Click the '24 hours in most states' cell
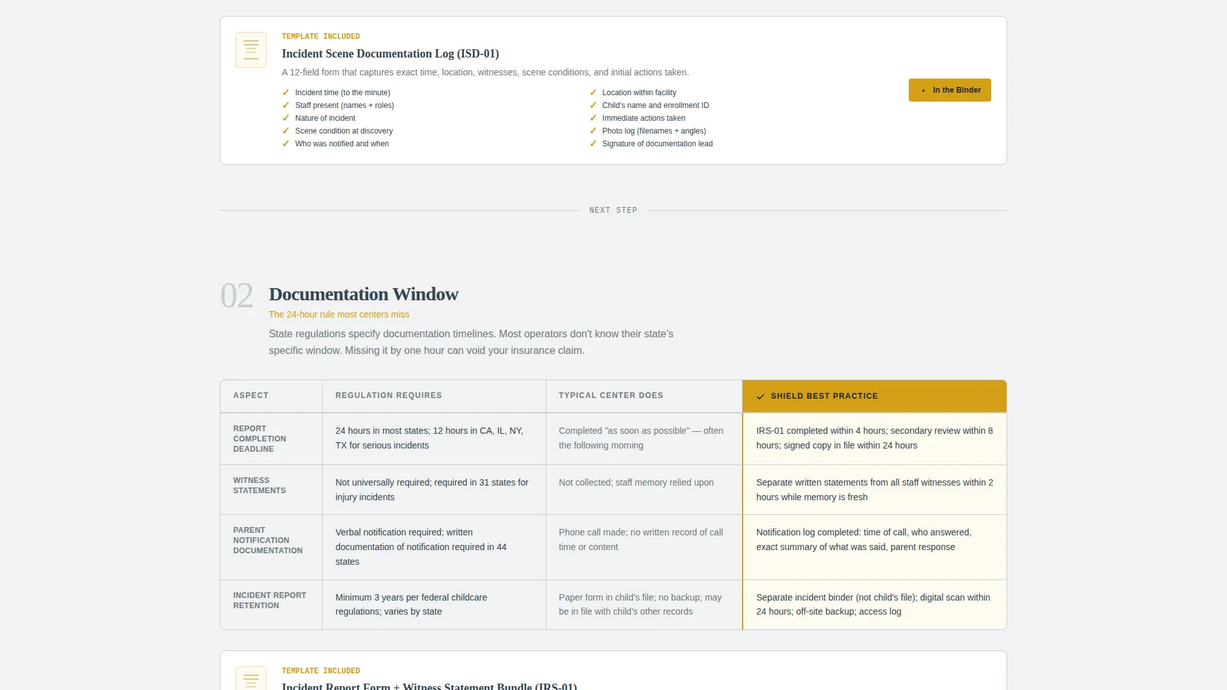The image size is (1227, 690). (434, 438)
